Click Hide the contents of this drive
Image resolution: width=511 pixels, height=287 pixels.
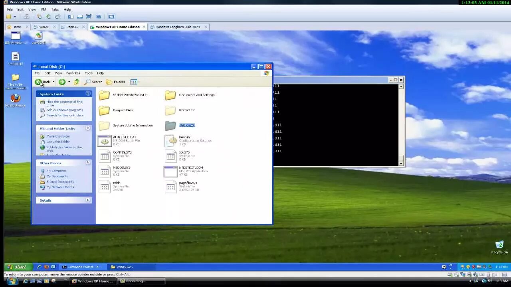(64, 103)
